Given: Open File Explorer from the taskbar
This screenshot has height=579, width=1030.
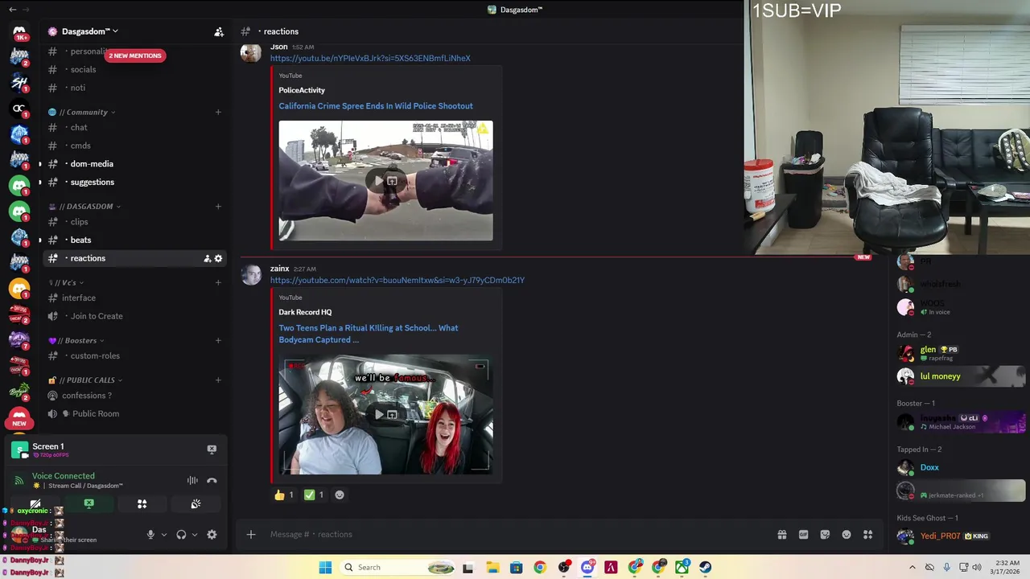Looking at the screenshot, I should point(492,568).
